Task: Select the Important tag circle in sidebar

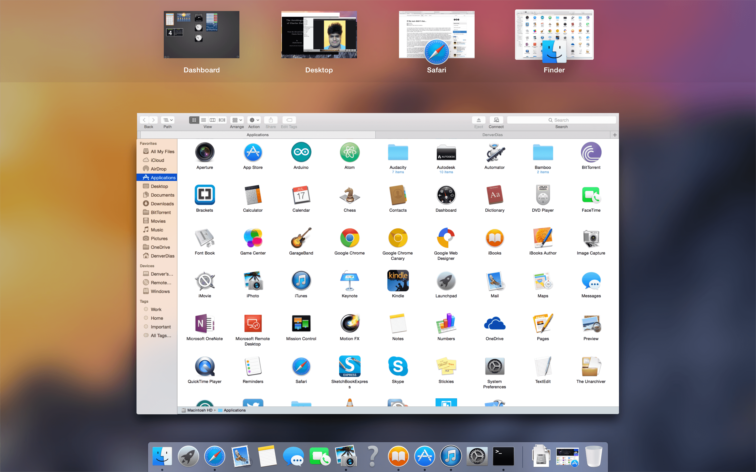Action: (146, 326)
